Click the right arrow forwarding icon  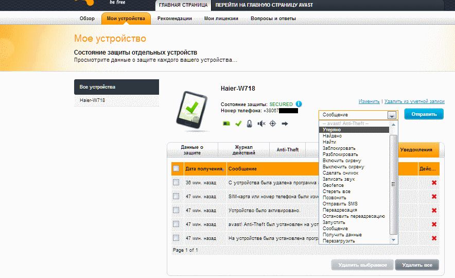[x=285, y=124]
